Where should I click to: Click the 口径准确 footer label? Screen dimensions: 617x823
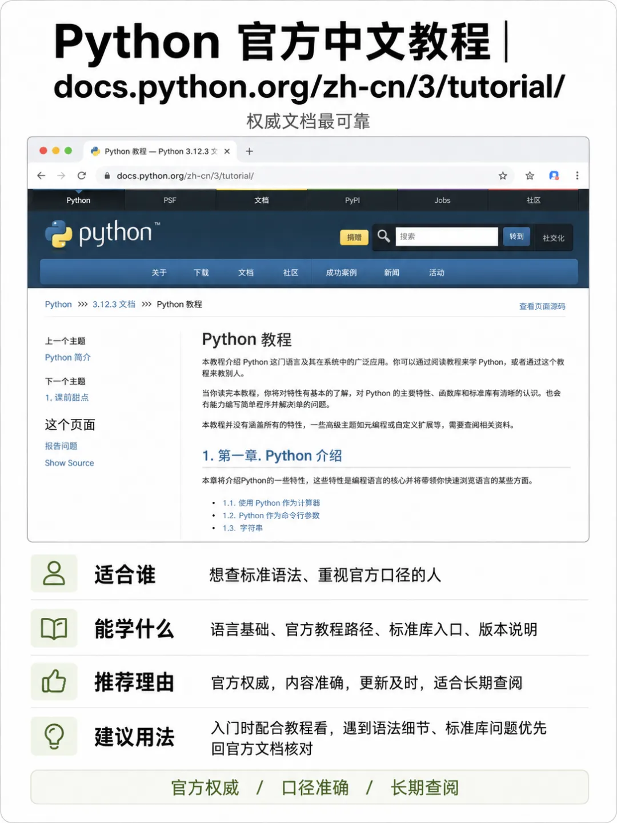(315, 788)
